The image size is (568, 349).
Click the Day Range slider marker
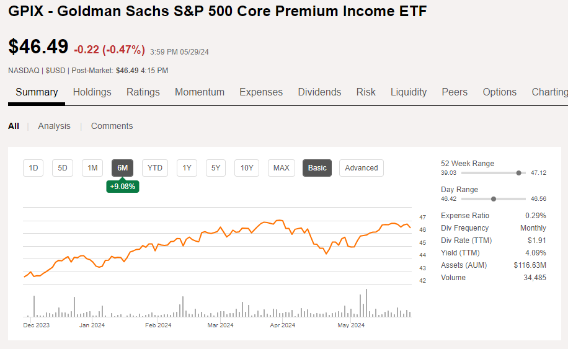click(x=494, y=199)
